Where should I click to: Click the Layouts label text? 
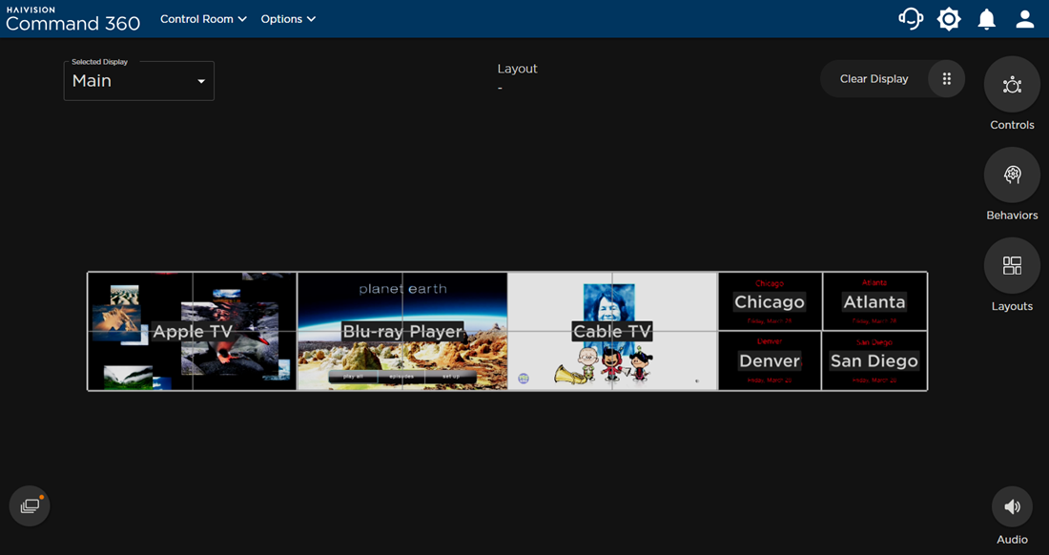[x=1012, y=306]
